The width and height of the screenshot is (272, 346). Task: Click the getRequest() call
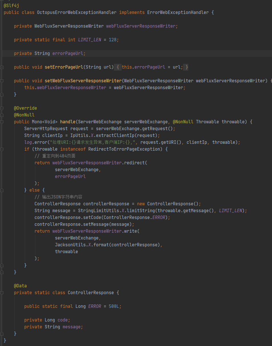point(158,129)
